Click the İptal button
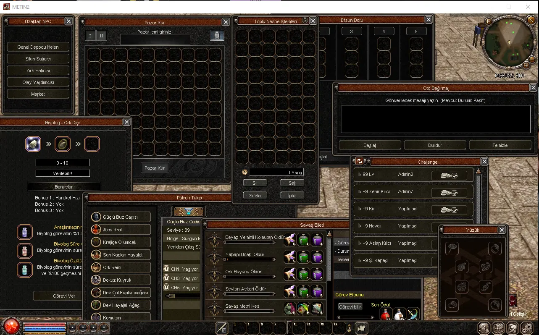This screenshot has width=539, height=335. [x=292, y=196]
